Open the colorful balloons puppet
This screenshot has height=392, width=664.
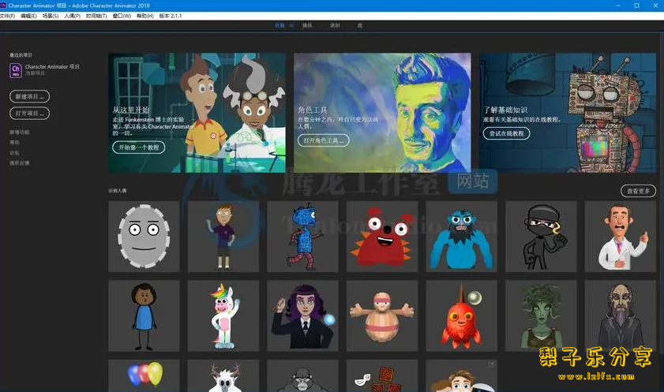[x=144, y=376]
